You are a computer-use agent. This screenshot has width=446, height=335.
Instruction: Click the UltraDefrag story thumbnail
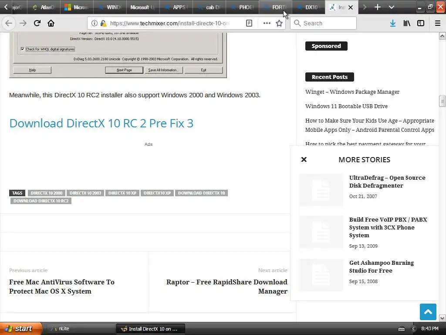[321, 190]
